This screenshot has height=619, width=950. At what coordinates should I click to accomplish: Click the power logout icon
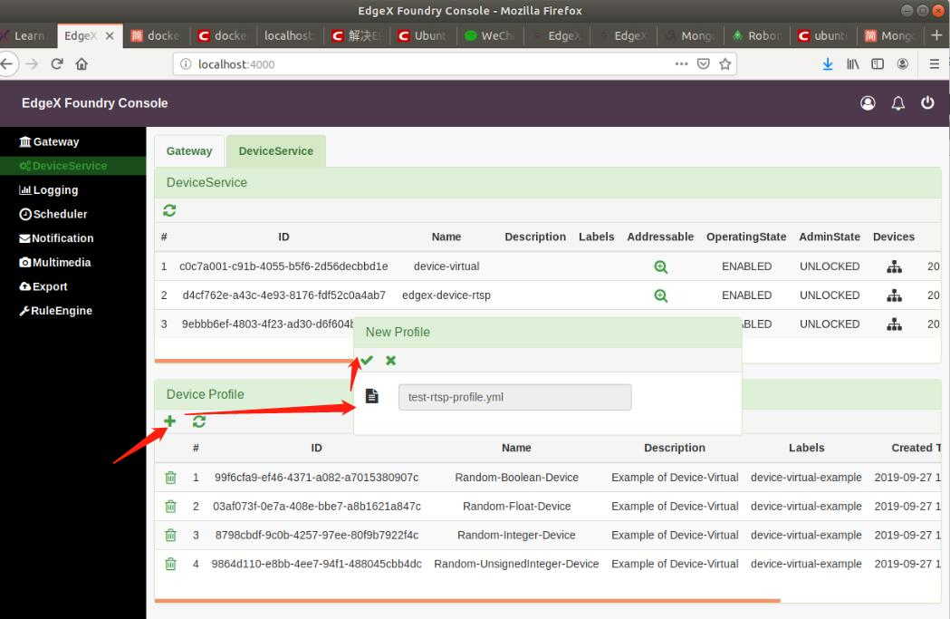coord(927,103)
